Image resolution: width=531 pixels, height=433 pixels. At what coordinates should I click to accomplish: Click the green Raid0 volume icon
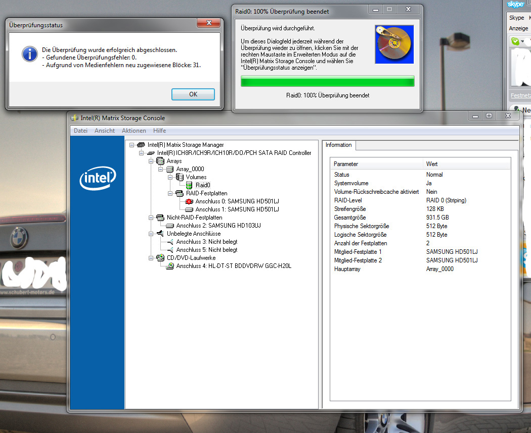[189, 185]
